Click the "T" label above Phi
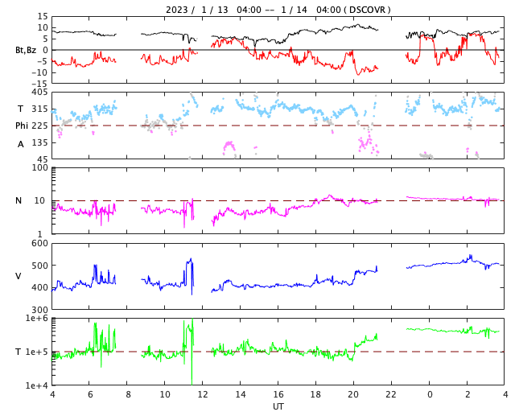This screenshot has width=515, height=412. 20,109
